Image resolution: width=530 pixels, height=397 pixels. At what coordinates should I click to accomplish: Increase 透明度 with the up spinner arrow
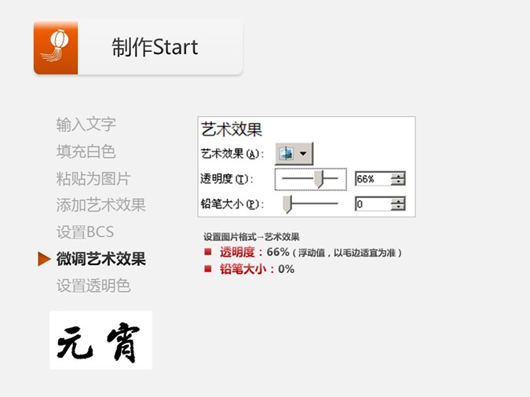tap(399, 176)
